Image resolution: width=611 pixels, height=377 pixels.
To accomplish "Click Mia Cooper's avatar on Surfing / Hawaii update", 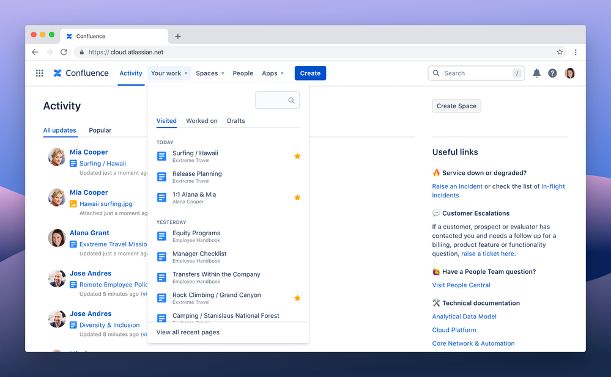I will point(57,157).
